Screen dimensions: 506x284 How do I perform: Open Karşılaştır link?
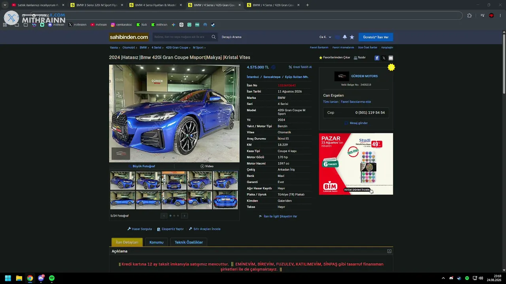387,47
